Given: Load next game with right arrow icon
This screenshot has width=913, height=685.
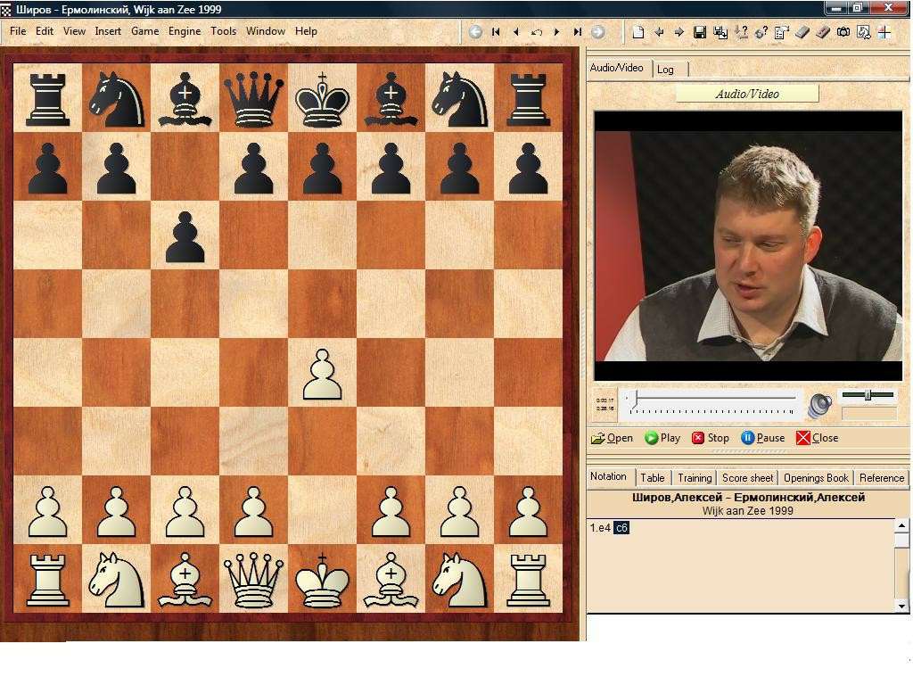Looking at the screenshot, I should [x=679, y=32].
